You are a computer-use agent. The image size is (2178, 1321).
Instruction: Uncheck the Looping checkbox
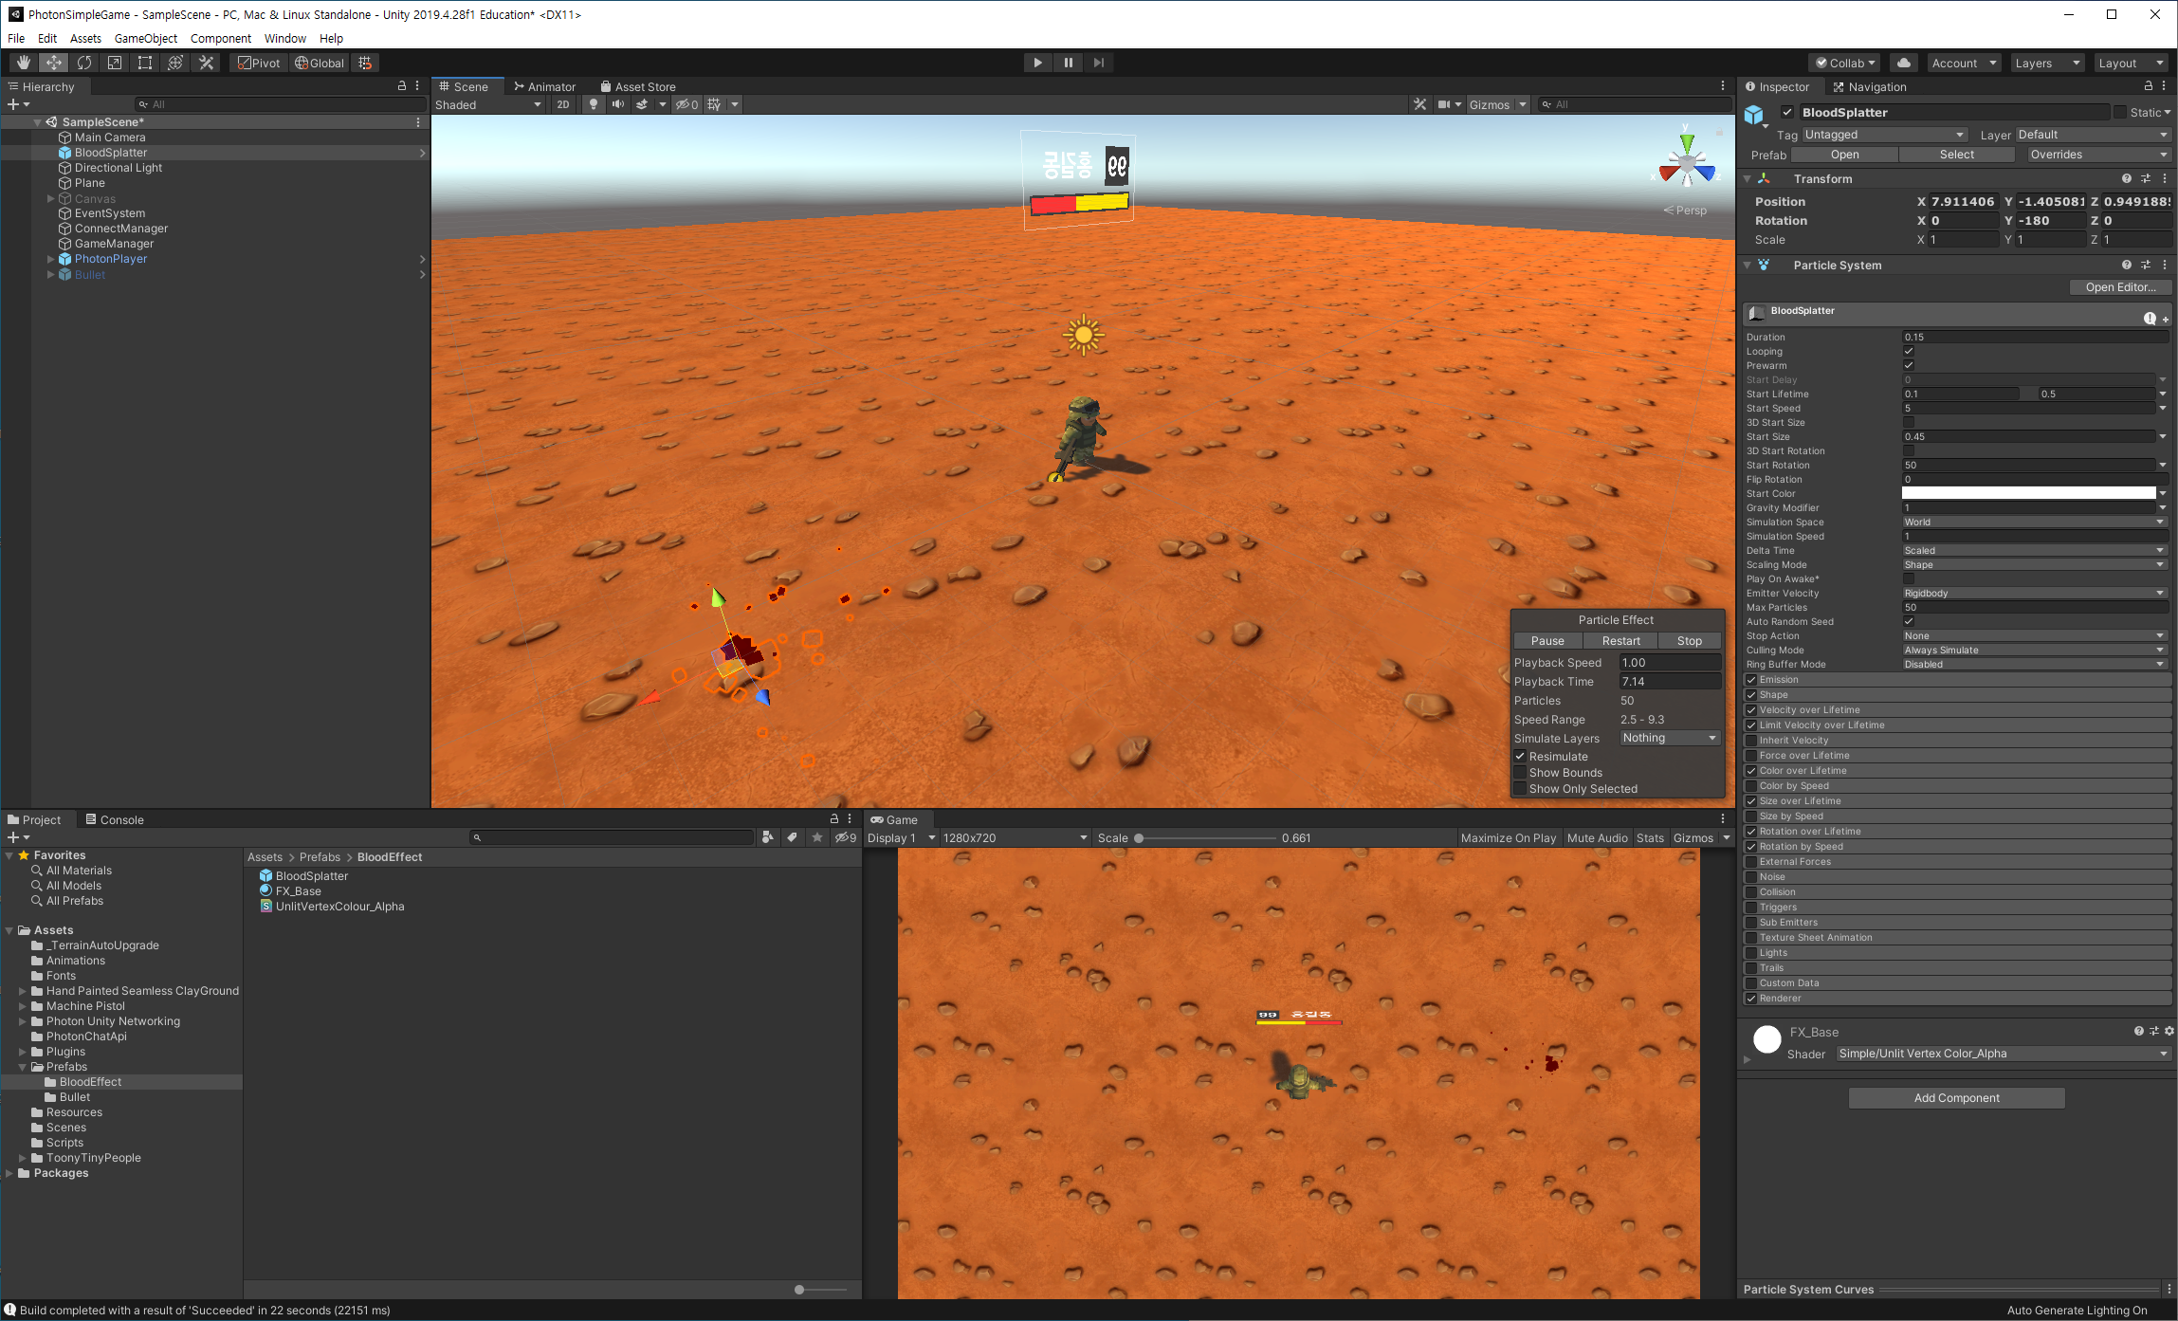point(1909,351)
